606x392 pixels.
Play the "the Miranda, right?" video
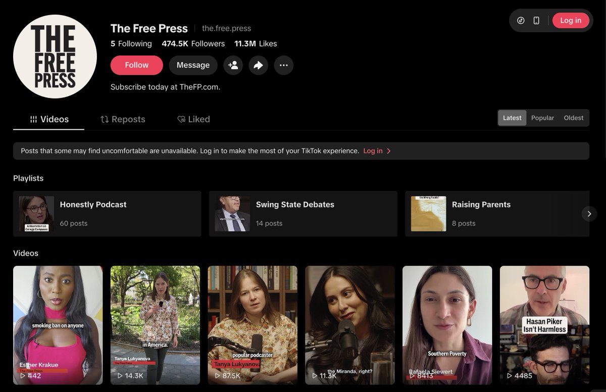(x=350, y=325)
